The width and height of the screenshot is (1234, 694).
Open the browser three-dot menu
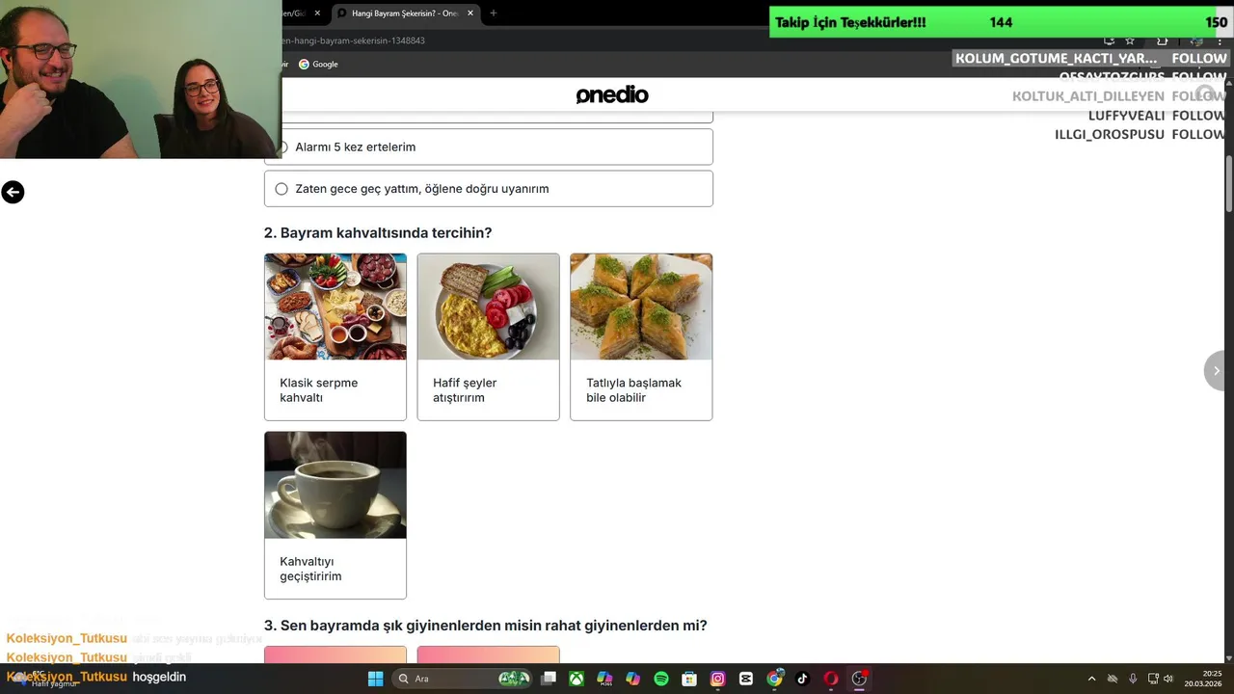click(1221, 40)
